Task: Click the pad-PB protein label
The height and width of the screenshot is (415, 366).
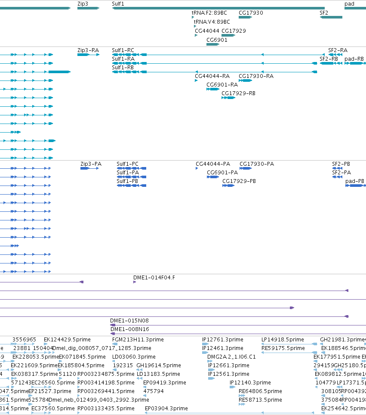Action: click(x=355, y=181)
